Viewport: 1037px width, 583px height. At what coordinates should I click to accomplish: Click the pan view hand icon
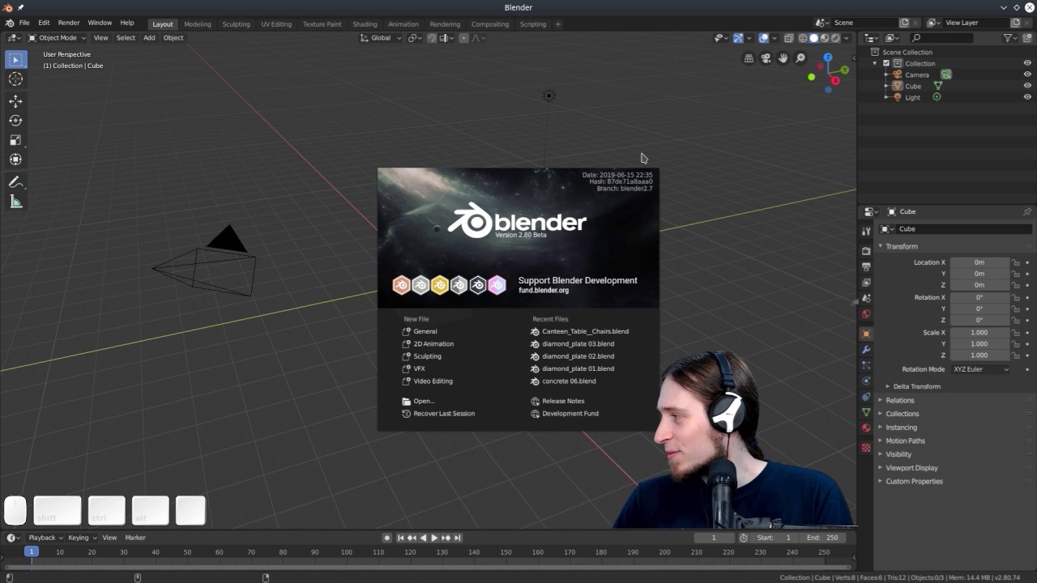coord(783,58)
